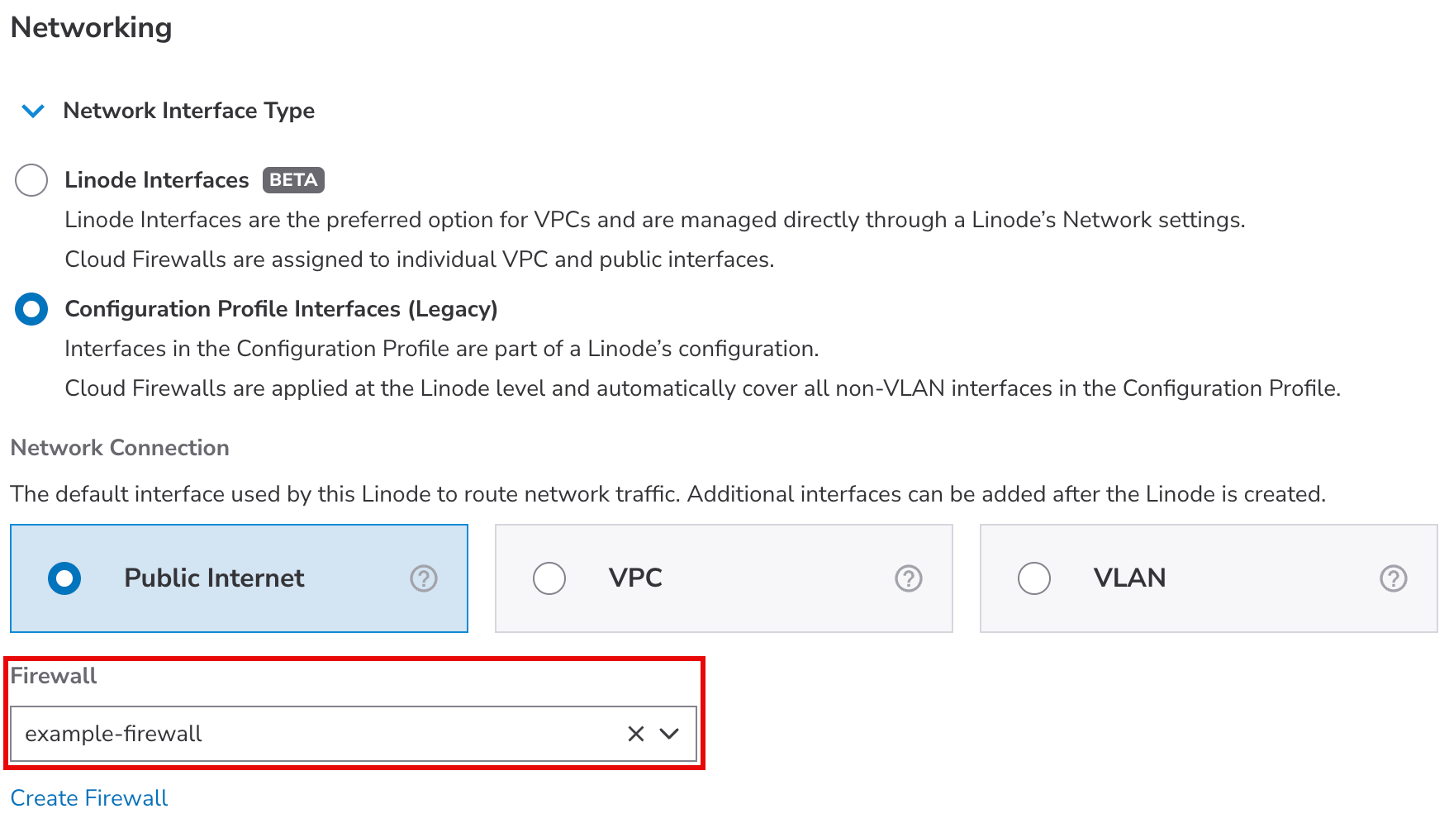Select the Linode Interfaces radio button
Viewport: 1449px width, 823px height.
pos(31,180)
